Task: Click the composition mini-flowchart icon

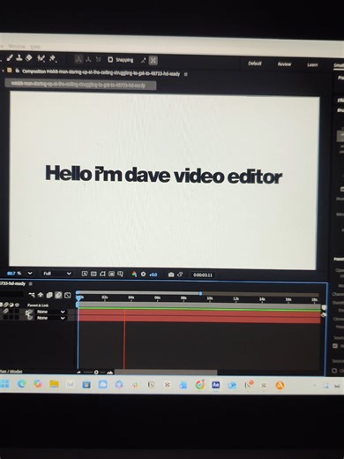Action: coord(32,295)
